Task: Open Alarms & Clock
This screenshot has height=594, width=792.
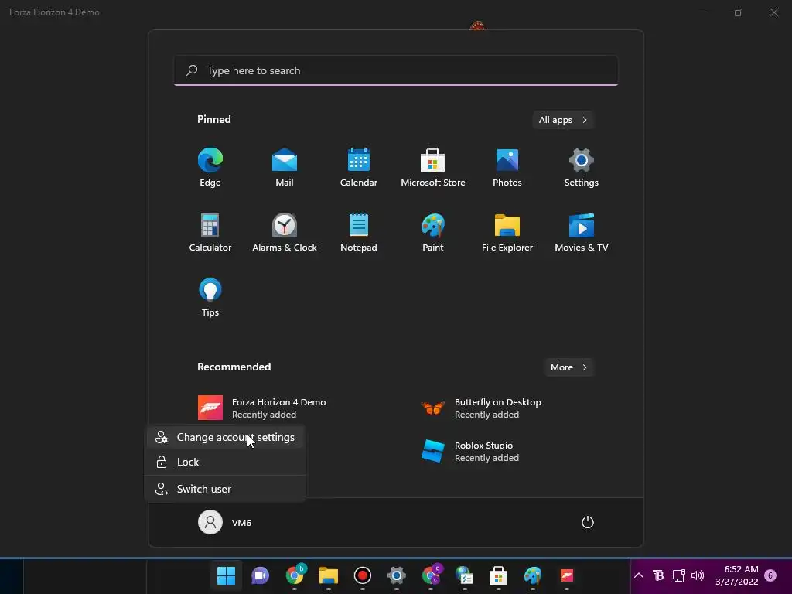Action: (x=285, y=232)
